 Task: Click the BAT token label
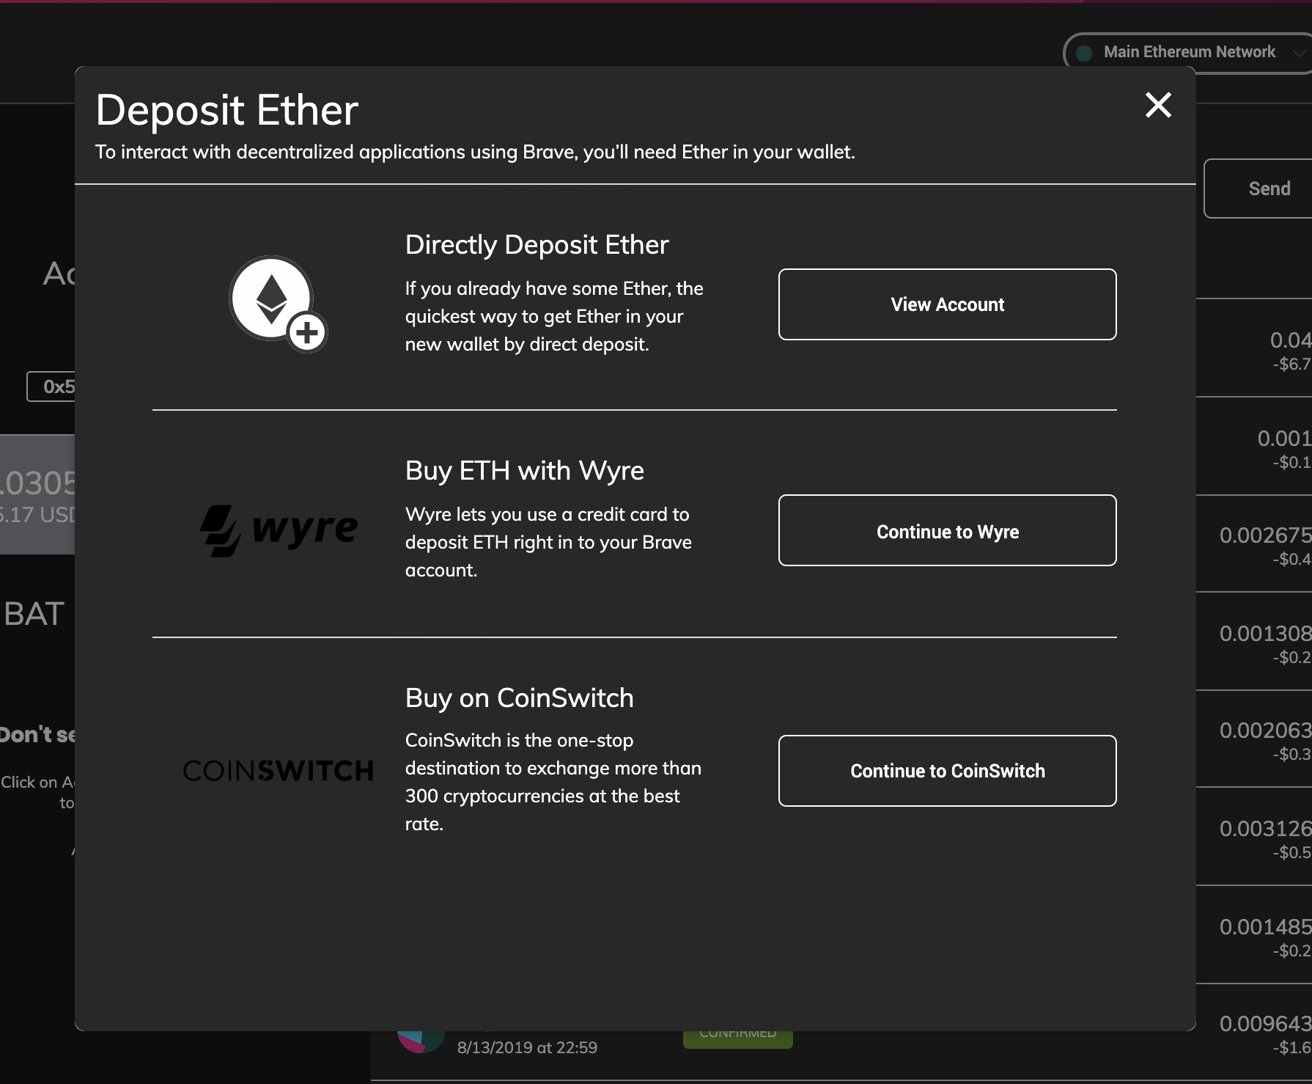pos(34,614)
